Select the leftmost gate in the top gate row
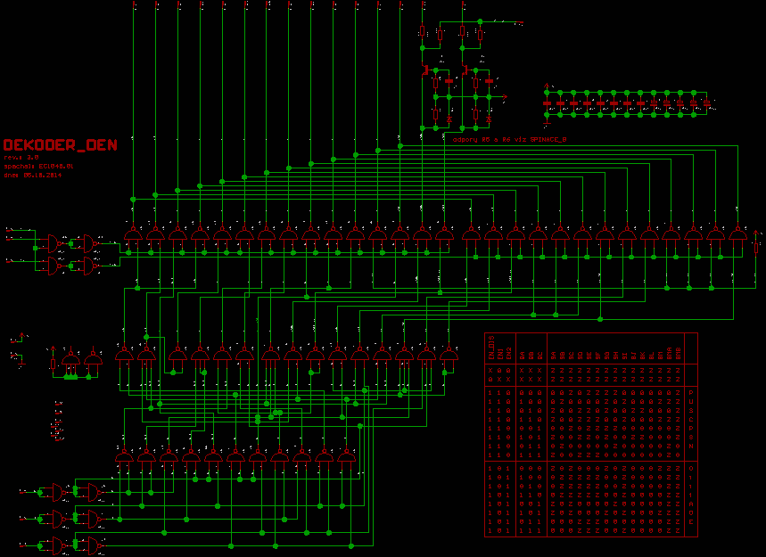Screen dimensions: 766x557 pyautogui.click(x=133, y=234)
